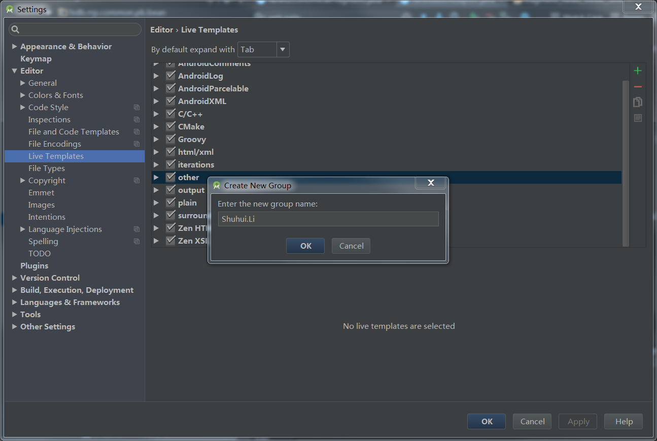657x441 pixels.
Task: Click the project-level icon beside Spelling
Action: tap(136, 242)
